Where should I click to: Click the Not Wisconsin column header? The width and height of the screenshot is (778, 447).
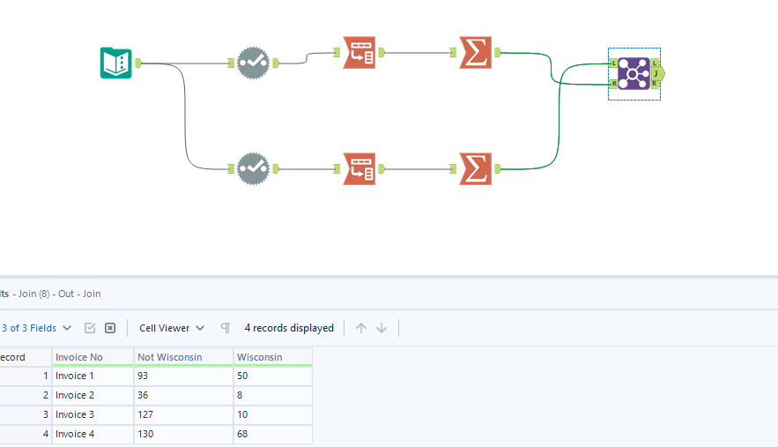coord(183,357)
